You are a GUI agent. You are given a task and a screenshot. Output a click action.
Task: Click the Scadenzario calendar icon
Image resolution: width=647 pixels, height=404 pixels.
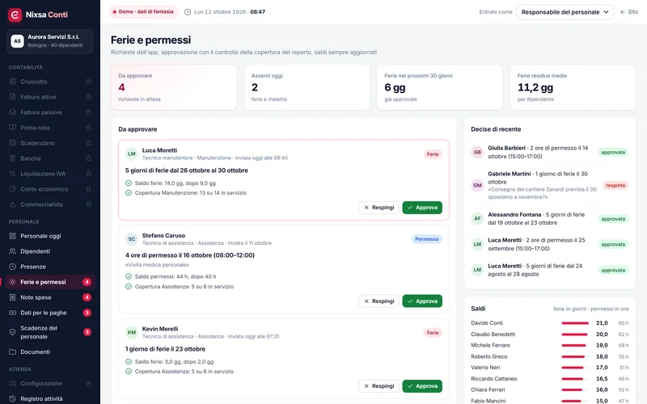(x=12, y=143)
